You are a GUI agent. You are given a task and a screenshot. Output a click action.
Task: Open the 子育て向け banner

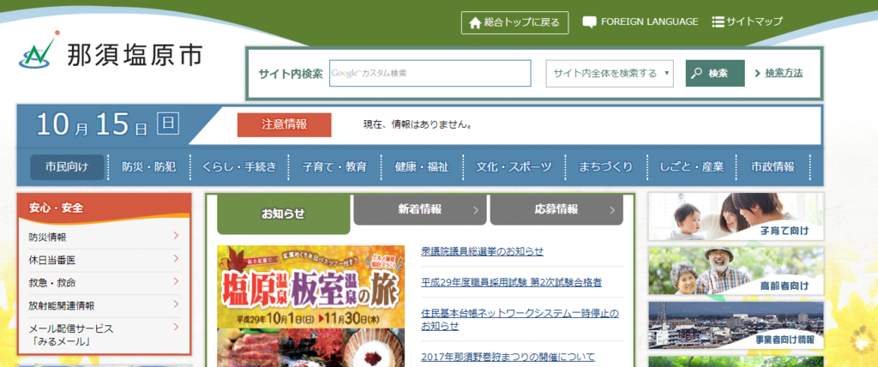(x=736, y=217)
